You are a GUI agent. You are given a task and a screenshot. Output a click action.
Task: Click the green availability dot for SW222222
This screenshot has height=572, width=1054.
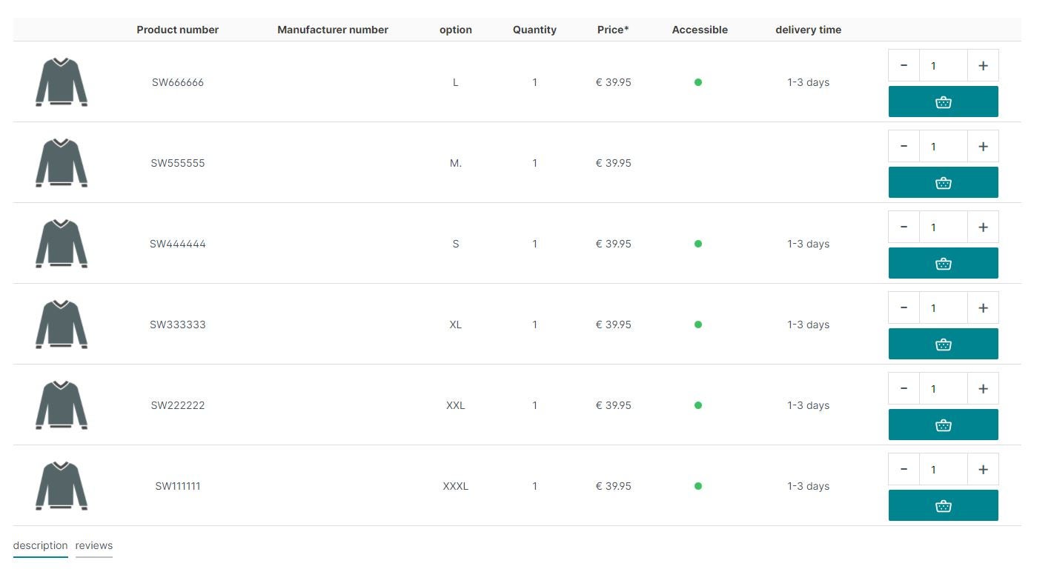(698, 405)
